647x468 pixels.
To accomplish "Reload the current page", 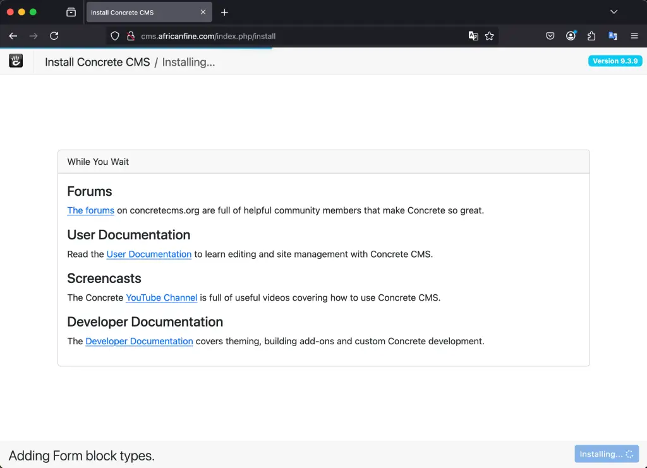I will pyautogui.click(x=54, y=36).
